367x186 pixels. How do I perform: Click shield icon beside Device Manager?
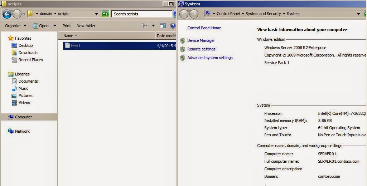point(183,41)
